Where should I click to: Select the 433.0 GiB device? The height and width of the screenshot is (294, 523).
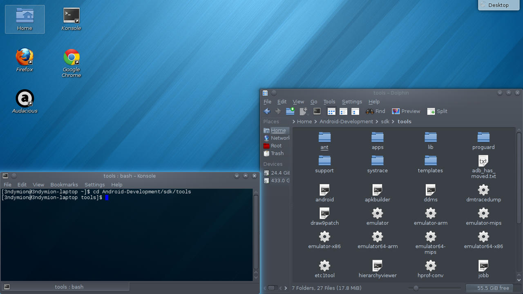pos(276,180)
